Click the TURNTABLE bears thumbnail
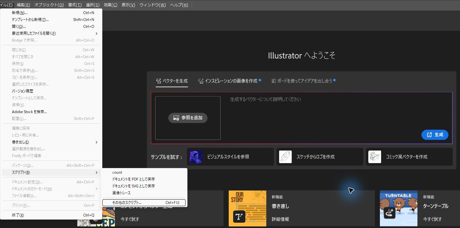The height and width of the screenshot is (228, 460). (399, 208)
